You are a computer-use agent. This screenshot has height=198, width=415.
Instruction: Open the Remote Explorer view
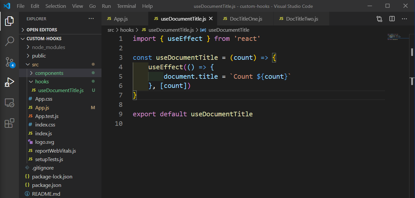9,103
